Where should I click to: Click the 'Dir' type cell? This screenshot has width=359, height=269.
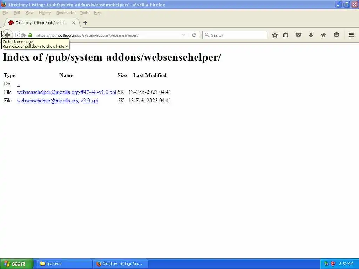tap(7, 84)
